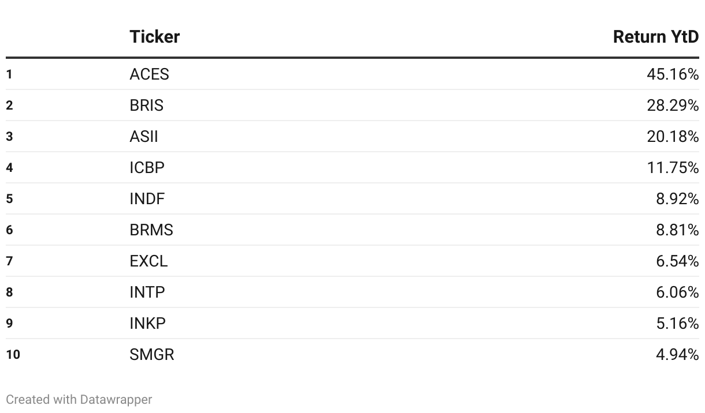Select the INKP ticker cell
Screen dimensions: 705x413
pyautogui.click(x=148, y=324)
